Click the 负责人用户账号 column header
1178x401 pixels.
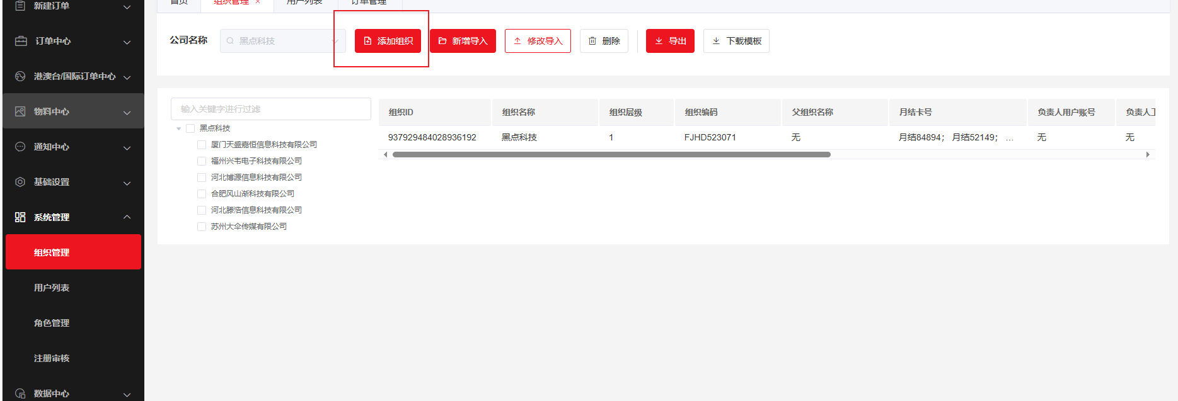1071,112
